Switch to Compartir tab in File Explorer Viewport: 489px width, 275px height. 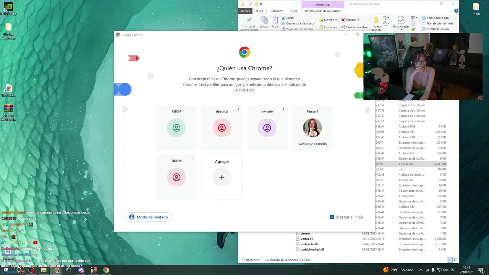click(x=277, y=11)
